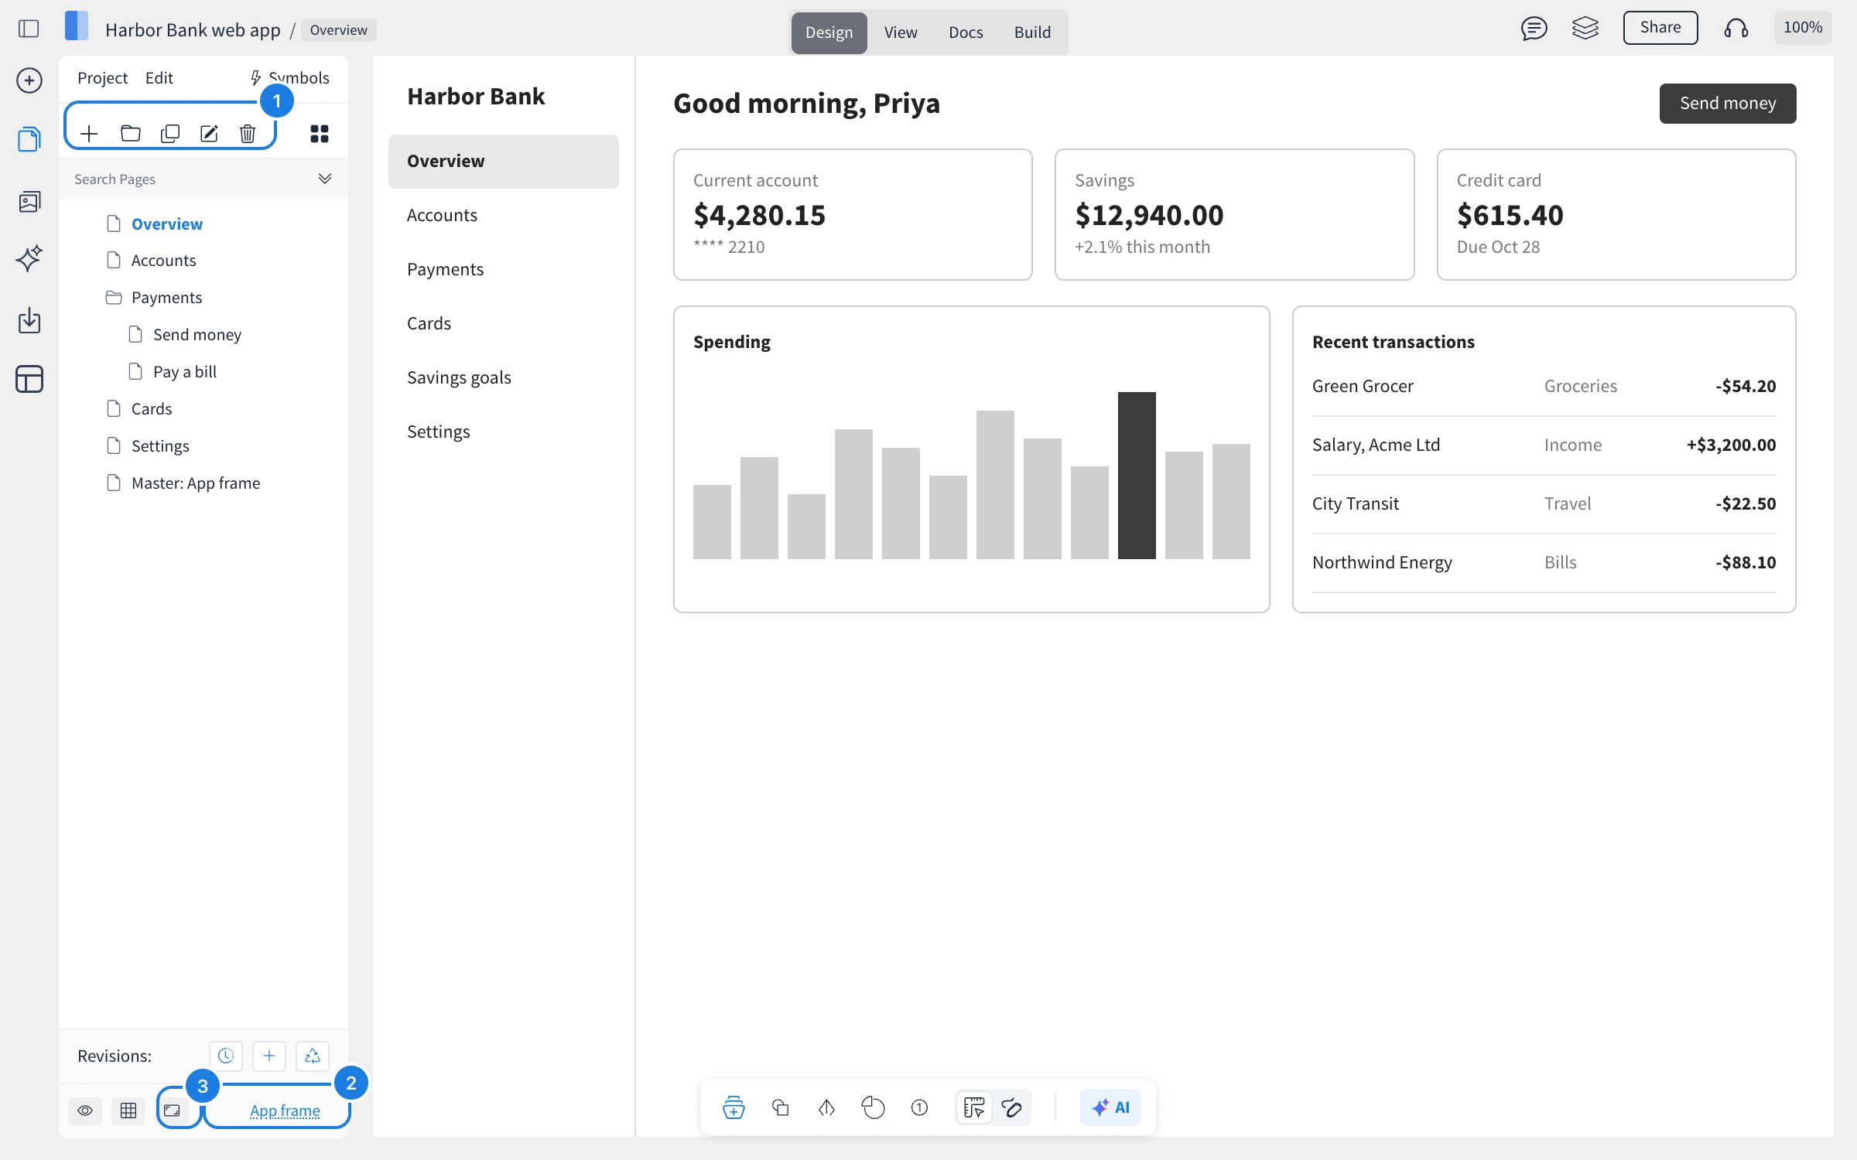1857x1160 pixels.
Task: Open the 100% zoom level dropdown
Action: coord(1803,28)
